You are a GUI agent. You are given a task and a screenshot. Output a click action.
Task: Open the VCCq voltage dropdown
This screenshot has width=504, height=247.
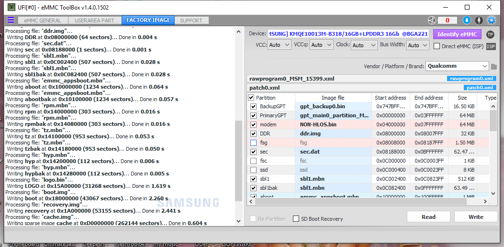tap(322, 45)
